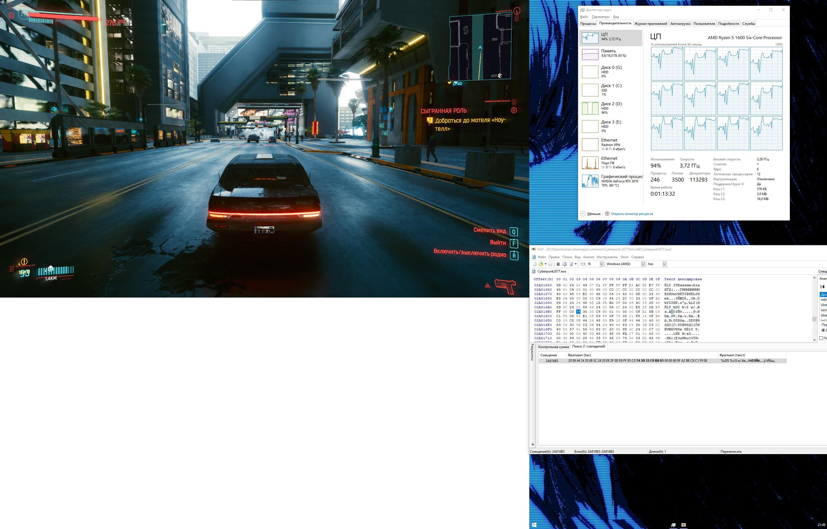Click the Windows Start button on taskbar
Screen dimensions: 827x529
[x=534, y=525]
